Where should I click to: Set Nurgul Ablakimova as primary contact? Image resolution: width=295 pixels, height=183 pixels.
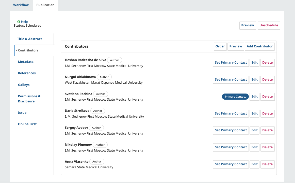(231, 80)
